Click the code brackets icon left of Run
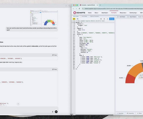This screenshot has height=119, width=143. 107,19
